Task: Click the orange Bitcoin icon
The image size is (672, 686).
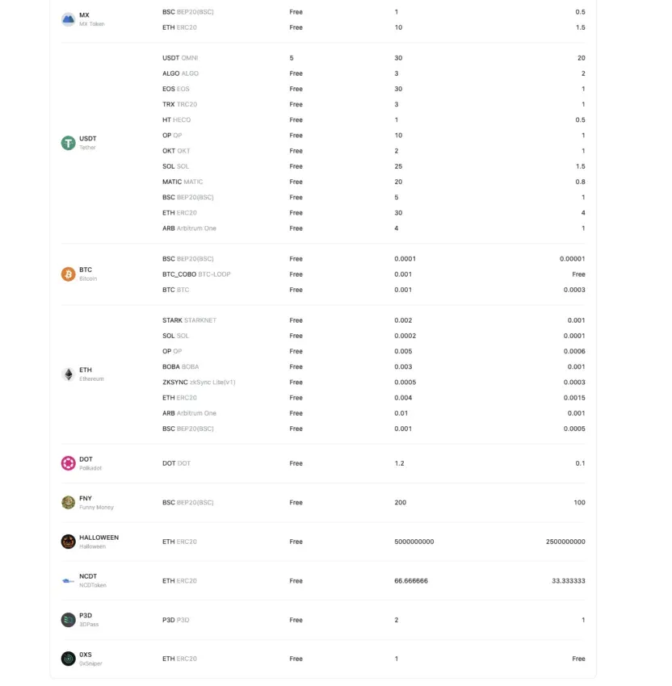Action: tap(68, 274)
